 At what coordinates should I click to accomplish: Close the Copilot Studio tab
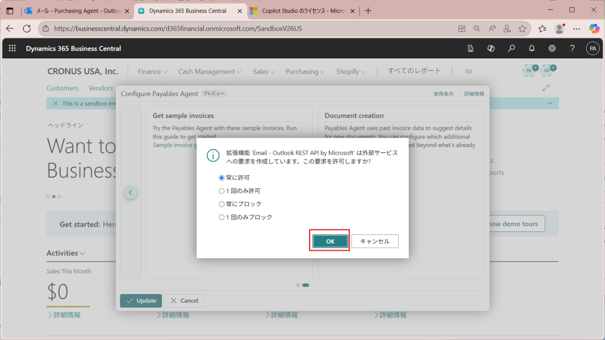click(x=352, y=11)
